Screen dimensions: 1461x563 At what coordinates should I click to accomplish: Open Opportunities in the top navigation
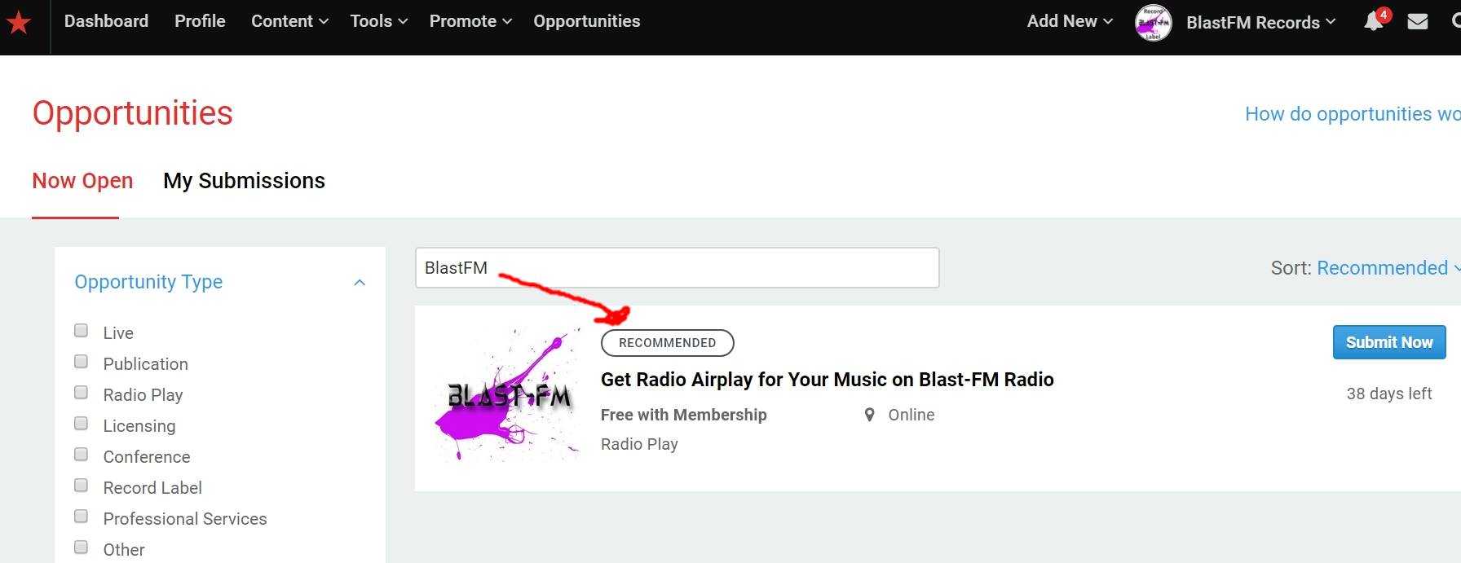click(x=587, y=21)
